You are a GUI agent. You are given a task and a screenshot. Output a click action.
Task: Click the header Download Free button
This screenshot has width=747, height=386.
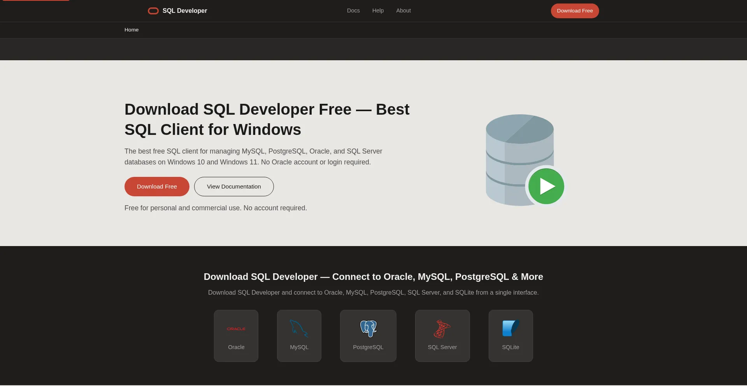click(x=575, y=11)
